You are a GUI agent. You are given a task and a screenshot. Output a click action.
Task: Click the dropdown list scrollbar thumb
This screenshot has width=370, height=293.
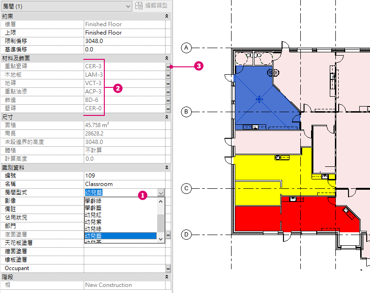pyautogui.click(x=161, y=223)
